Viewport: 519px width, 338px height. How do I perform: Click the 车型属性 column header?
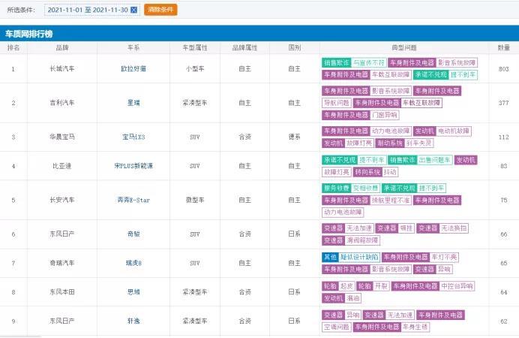(195, 48)
